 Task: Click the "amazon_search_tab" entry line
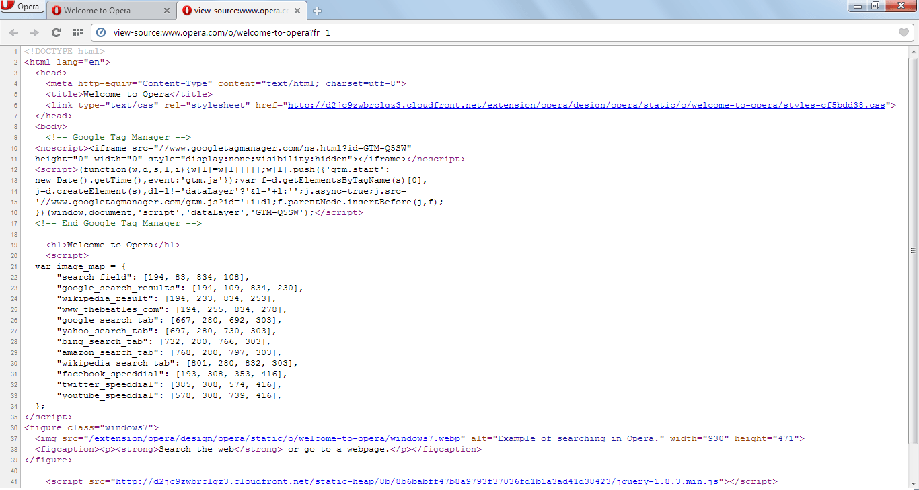tap(167, 352)
